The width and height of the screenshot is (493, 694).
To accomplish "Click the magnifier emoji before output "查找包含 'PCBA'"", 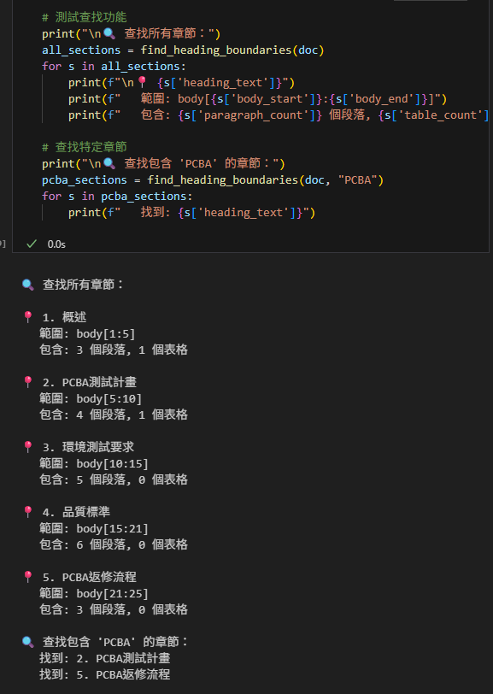I will tap(28, 642).
